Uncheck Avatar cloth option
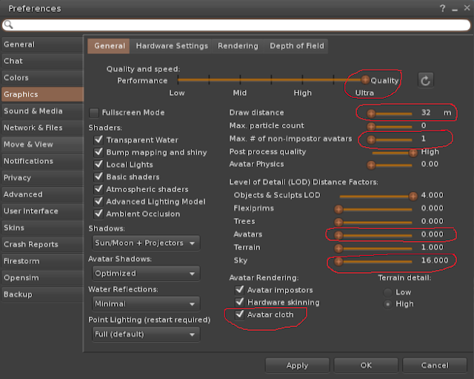Viewport: 474px width, 379px height. point(239,314)
